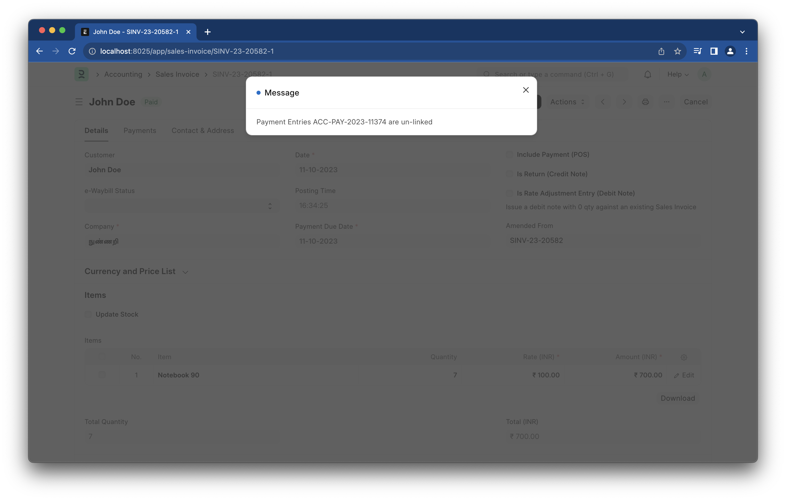Open the three-dots more menu

point(666,102)
